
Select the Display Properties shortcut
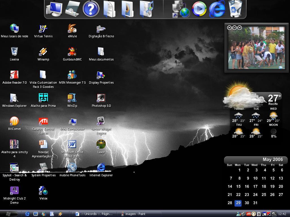(x=101, y=77)
